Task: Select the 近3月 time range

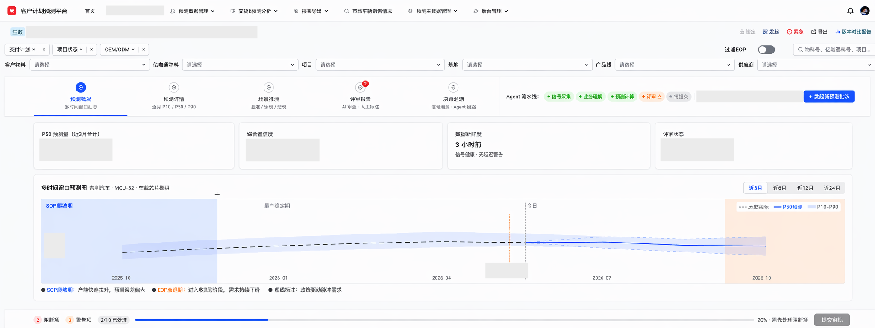Action: coord(755,188)
